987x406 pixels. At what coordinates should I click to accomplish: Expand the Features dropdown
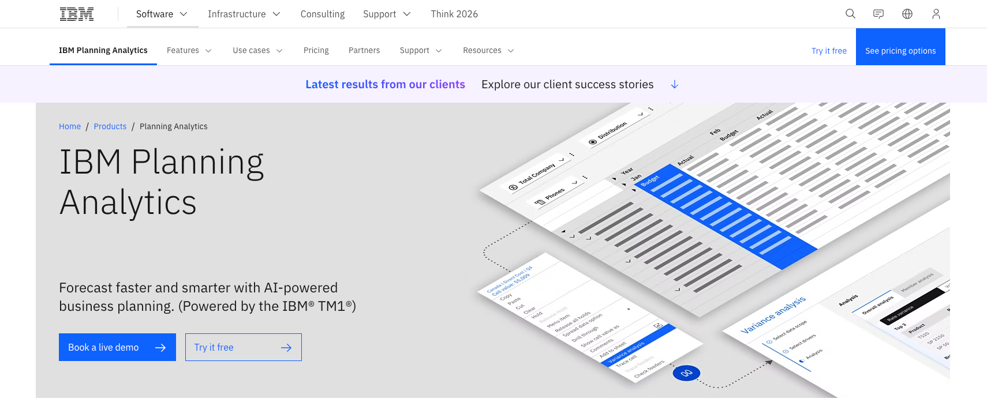point(189,51)
